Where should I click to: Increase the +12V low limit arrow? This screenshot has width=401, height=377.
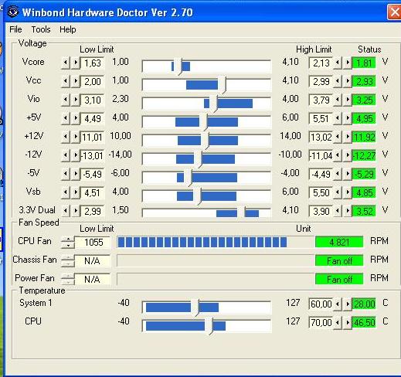coord(76,137)
